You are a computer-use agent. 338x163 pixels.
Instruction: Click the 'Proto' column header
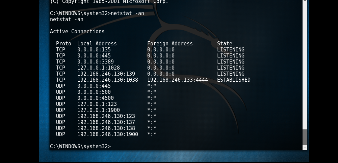coord(63,44)
